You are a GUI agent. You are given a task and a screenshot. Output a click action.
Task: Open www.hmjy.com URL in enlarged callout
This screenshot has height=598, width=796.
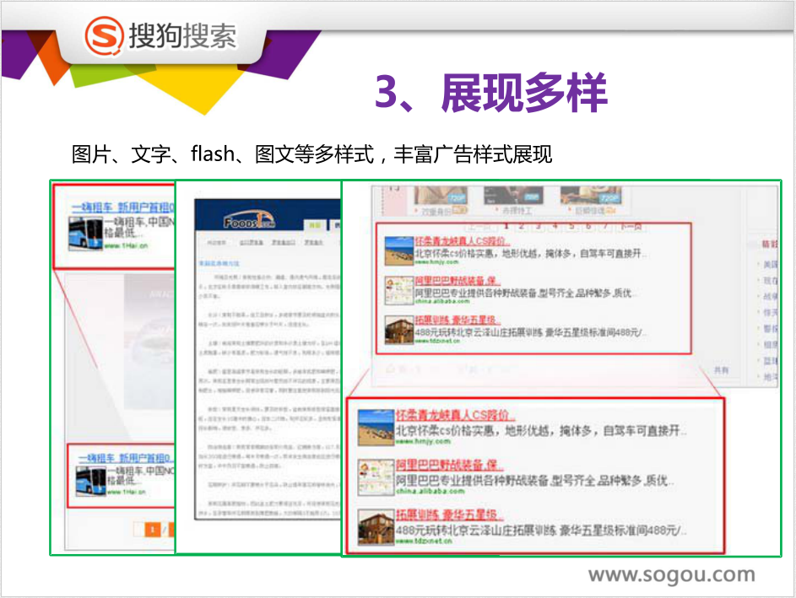pos(423,442)
